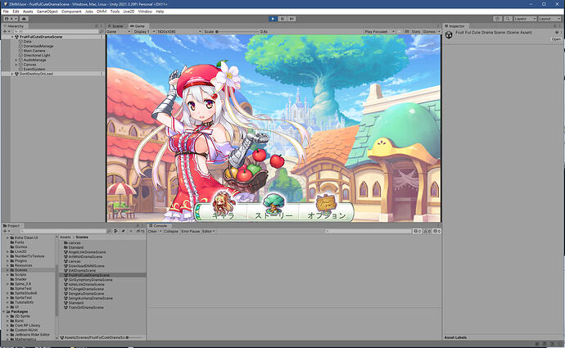Select the Project tab

[11, 226]
